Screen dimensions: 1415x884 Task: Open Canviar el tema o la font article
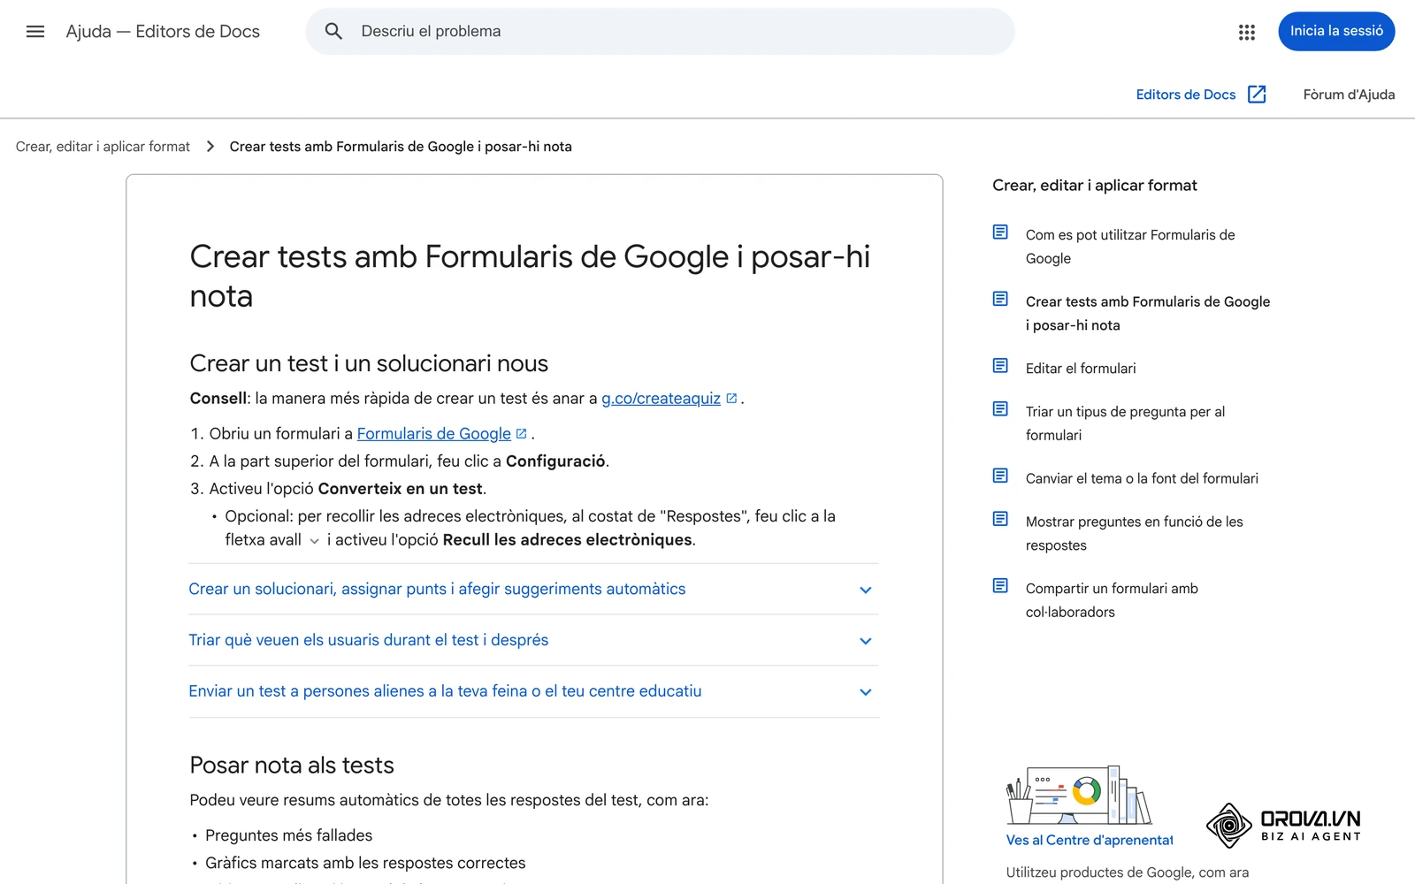(1142, 478)
